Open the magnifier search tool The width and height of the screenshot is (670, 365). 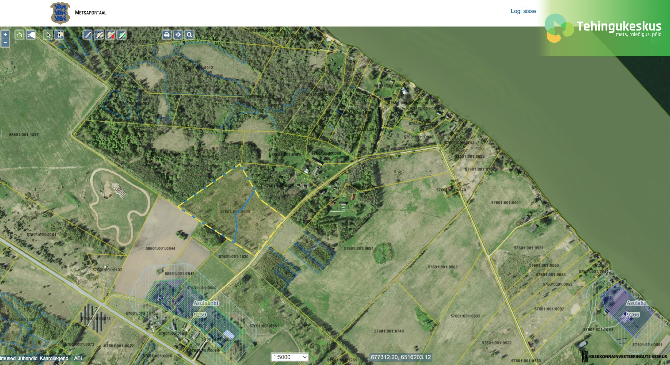[189, 35]
